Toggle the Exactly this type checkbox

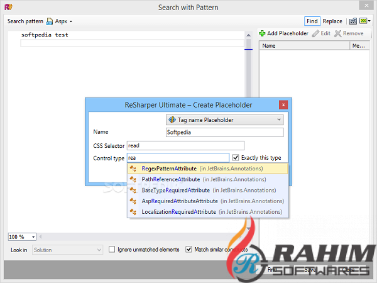coord(236,158)
